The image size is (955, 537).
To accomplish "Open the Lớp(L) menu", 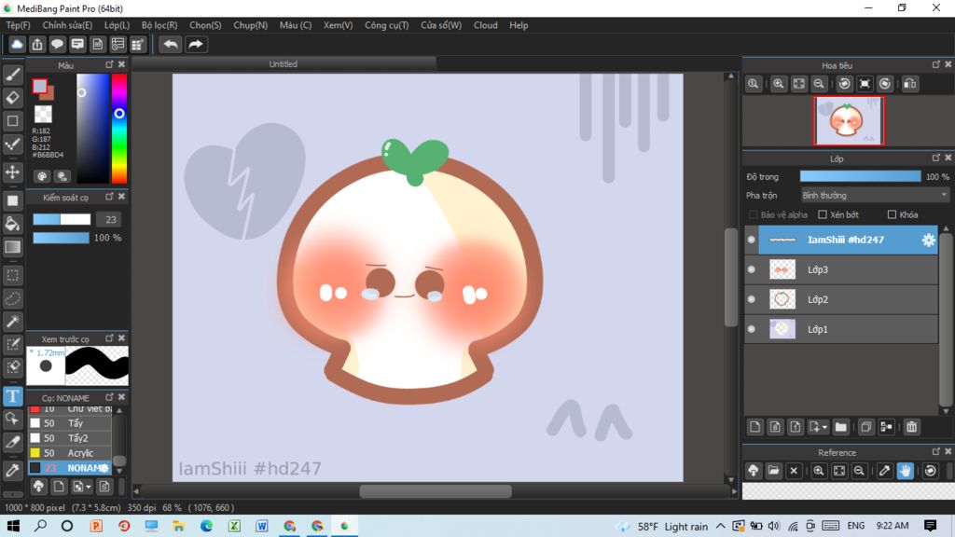I will [x=117, y=25].
